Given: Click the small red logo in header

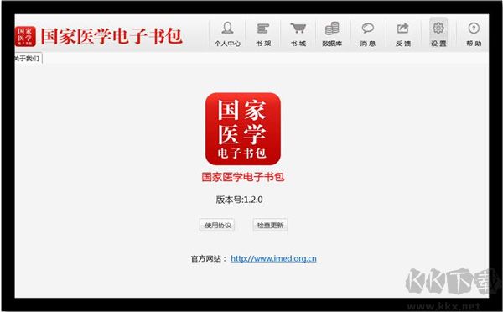Looking at the screenshot, I should [x=25, y=36].
